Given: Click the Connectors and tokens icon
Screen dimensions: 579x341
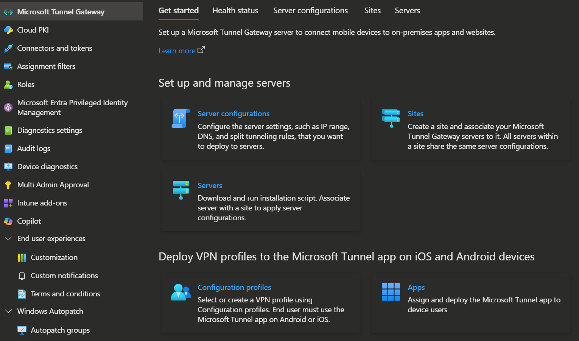Looking at the screenshot, I should coord(8,48).
